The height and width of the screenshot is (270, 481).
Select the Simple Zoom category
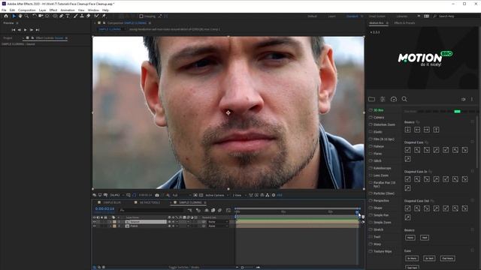[382, 222]
